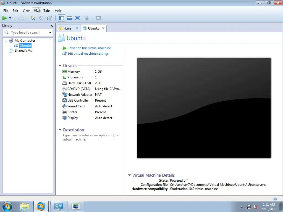The image size is (283, 212).
Task: Click the Network Adapter device row
Action: point(92,95)
